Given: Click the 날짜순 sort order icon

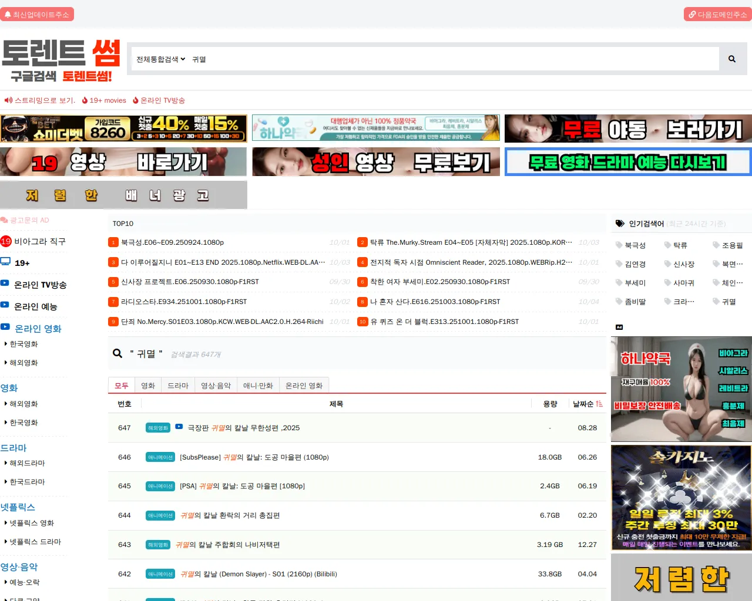Looking at the screenshot, I should (x=599, y=404).
